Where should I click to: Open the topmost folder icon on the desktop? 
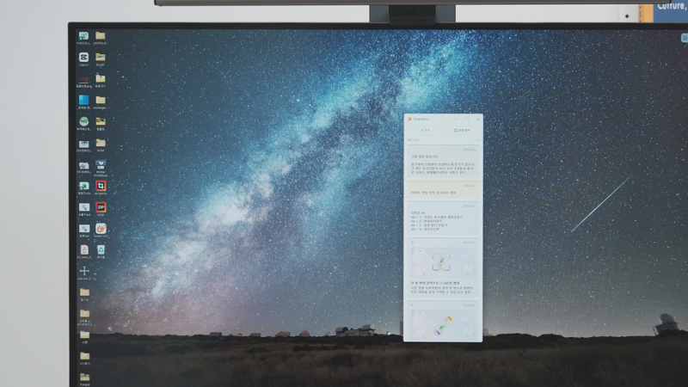[x=101, y=35]
